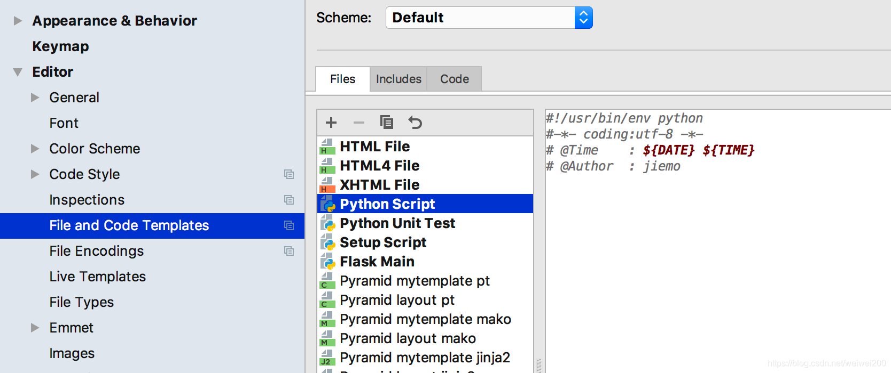Open the Scheme dropdown
891x373 pixels.
[x=583, y=18]
